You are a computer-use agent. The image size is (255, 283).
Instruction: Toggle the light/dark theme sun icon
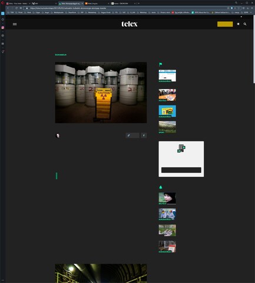point(238,24)
